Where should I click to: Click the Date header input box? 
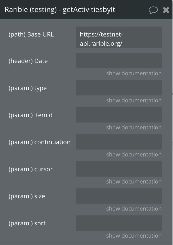pos(119,61)
